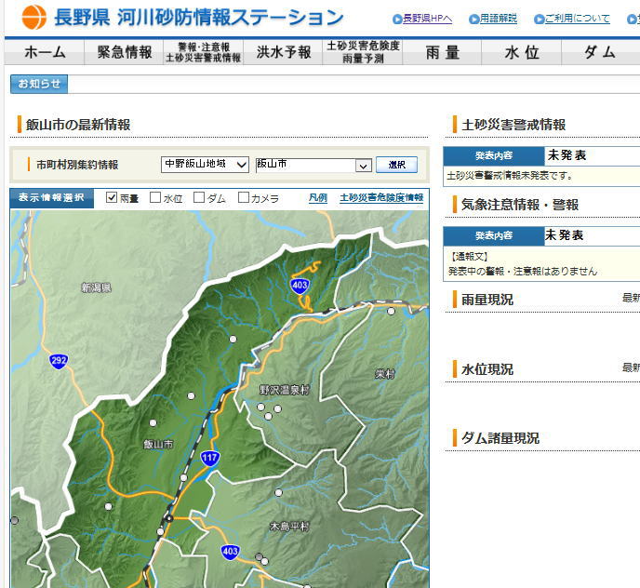Click the arrow icon beside 長野県HPへ
Image resolution: width=640 pixels, height=588 pixels.
click(397, 19)
